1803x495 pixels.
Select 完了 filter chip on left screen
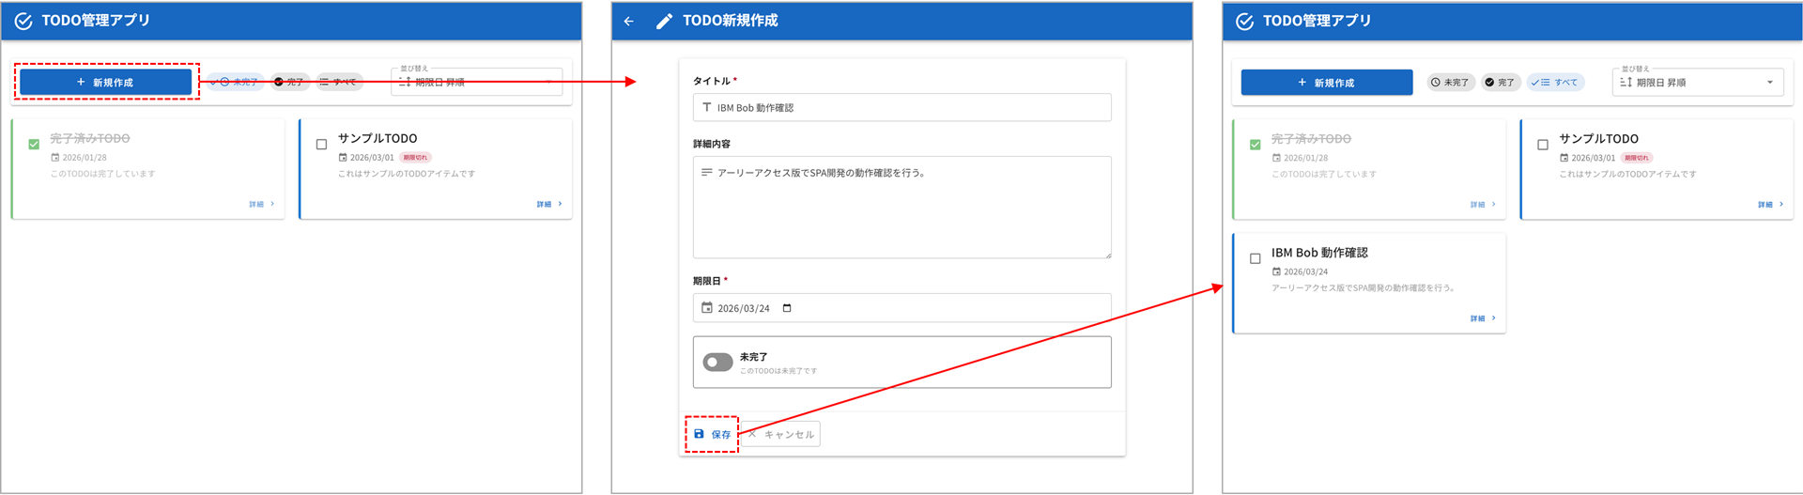(x=289, y=83)
